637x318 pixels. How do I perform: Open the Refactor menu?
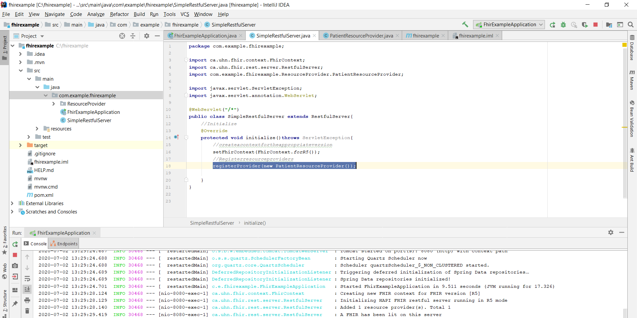(x=119, y=14)
